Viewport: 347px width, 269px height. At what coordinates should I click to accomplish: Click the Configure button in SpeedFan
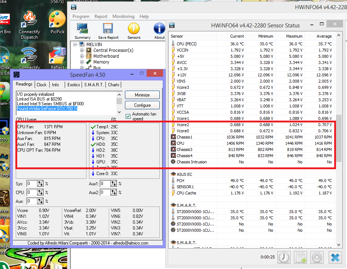(142, 105)
